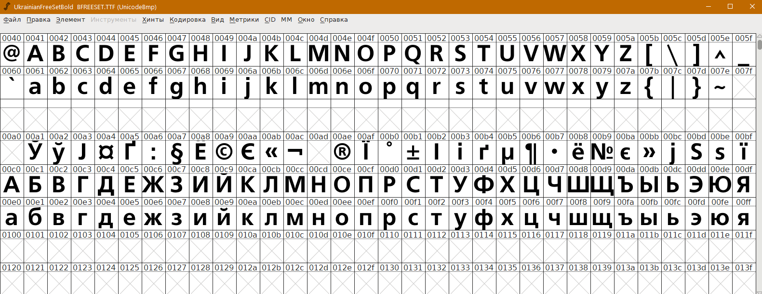Select the plus-minus glyph at 00b1
This screenshot has height=294, width=762.
413,152
